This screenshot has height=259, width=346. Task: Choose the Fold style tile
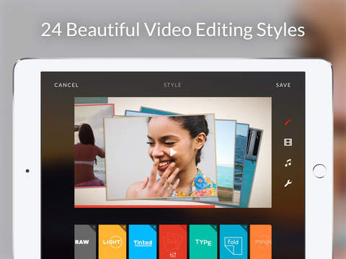(234, 242)
